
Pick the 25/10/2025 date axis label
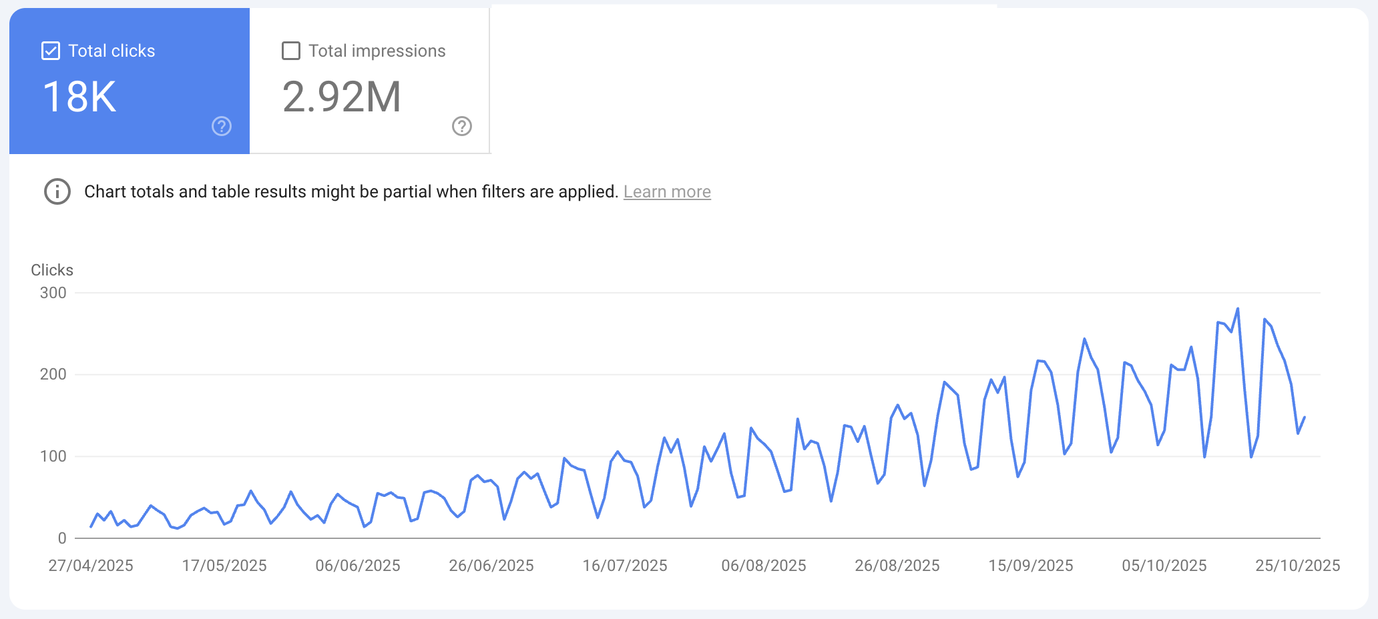pyautogui.click(x=1298, y=566)
